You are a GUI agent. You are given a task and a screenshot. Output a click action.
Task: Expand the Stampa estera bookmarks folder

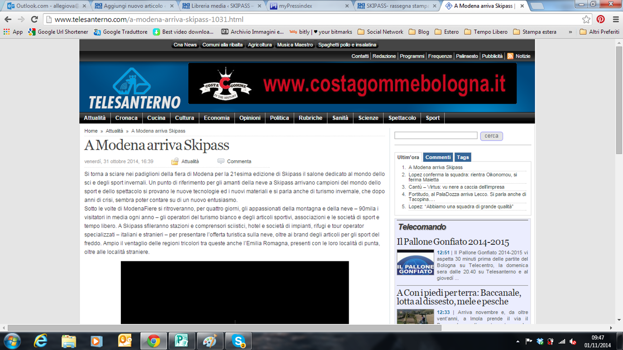tap(535, 32)
